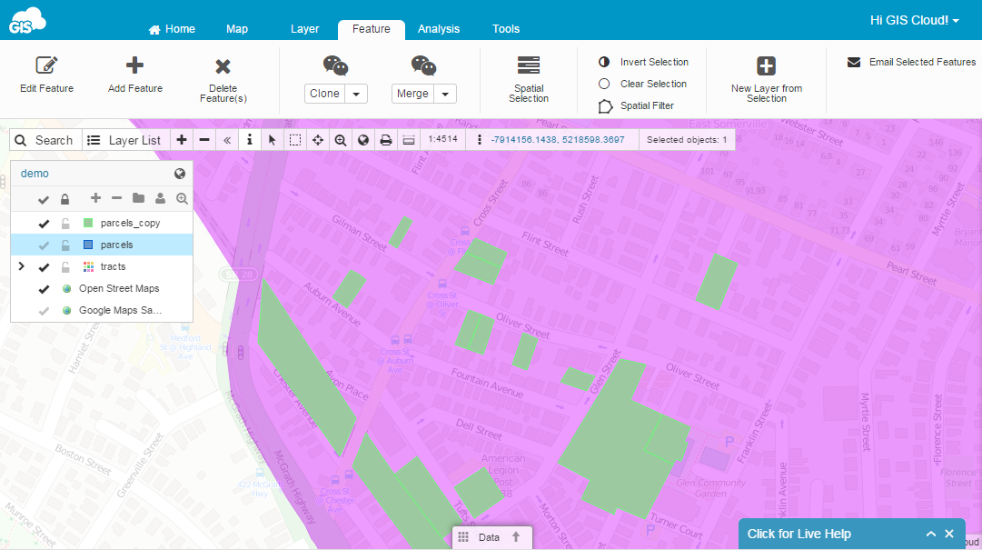Image resolution: width=982 pixels, height=550 pixels.
Task: Click Email Selected Features
Action: (922, 63)
